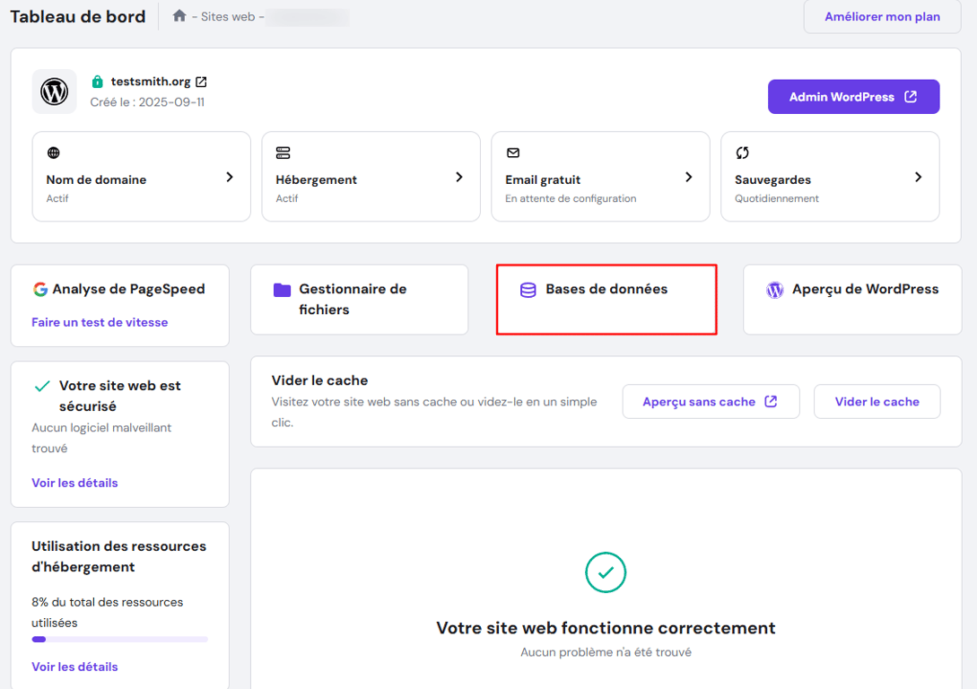977x689 pixels.
Task: Expand the Nom de domaine card chevron
Action: (x=228, y=177)
